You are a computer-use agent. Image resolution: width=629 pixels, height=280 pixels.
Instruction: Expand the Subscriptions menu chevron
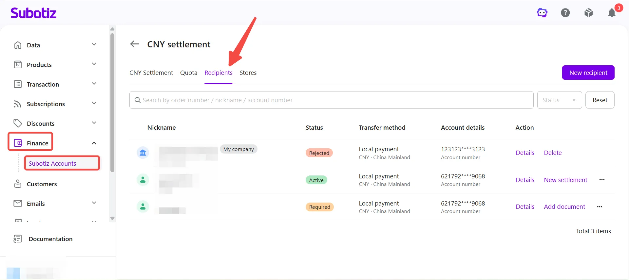tap(94, 103)
